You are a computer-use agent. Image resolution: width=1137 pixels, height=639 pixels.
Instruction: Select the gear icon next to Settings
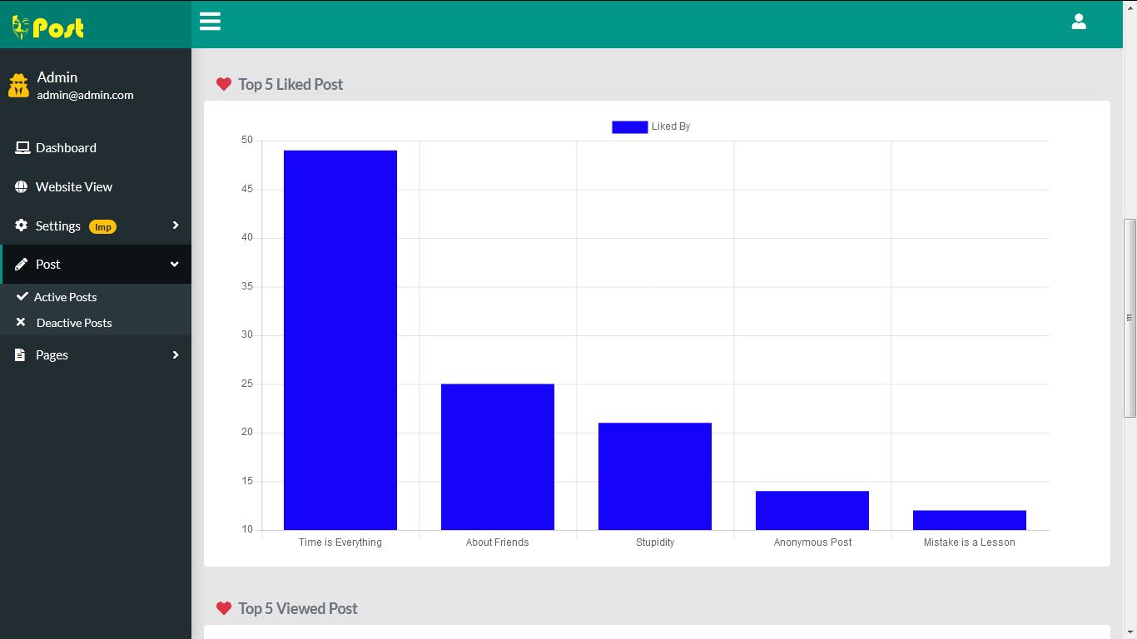point(21,225)
